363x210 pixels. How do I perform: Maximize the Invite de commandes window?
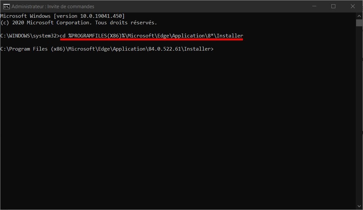click(333, 6)
